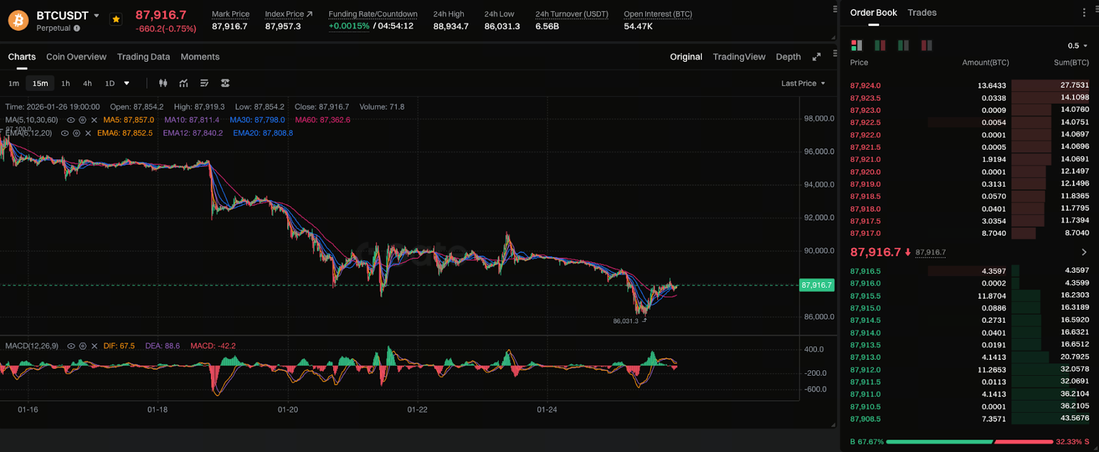Open settings for the EMA(6,12,20) indicator
Image resolution: width=1099 pixels, height=452 pixels.
(x=76, y=133)
